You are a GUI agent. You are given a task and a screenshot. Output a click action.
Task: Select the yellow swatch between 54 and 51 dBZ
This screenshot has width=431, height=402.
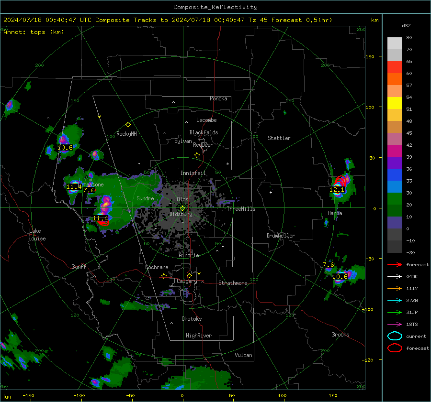tap(395, 103)
